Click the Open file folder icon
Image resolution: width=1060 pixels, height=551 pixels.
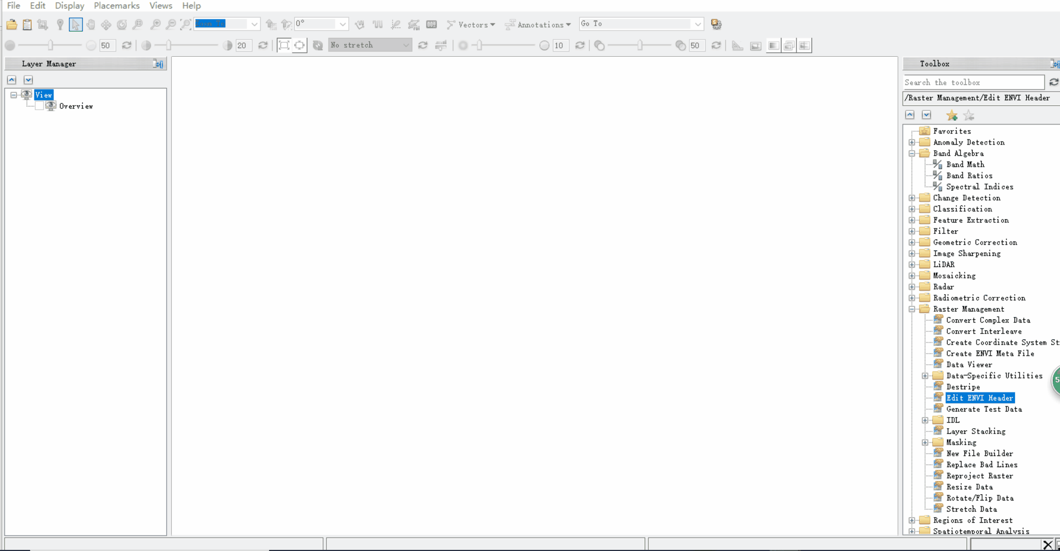click(x=12, y=24)
